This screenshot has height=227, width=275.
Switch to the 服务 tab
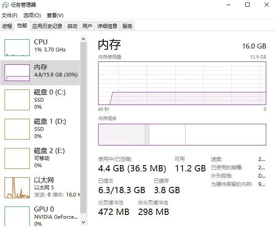[x=127, y=26]
